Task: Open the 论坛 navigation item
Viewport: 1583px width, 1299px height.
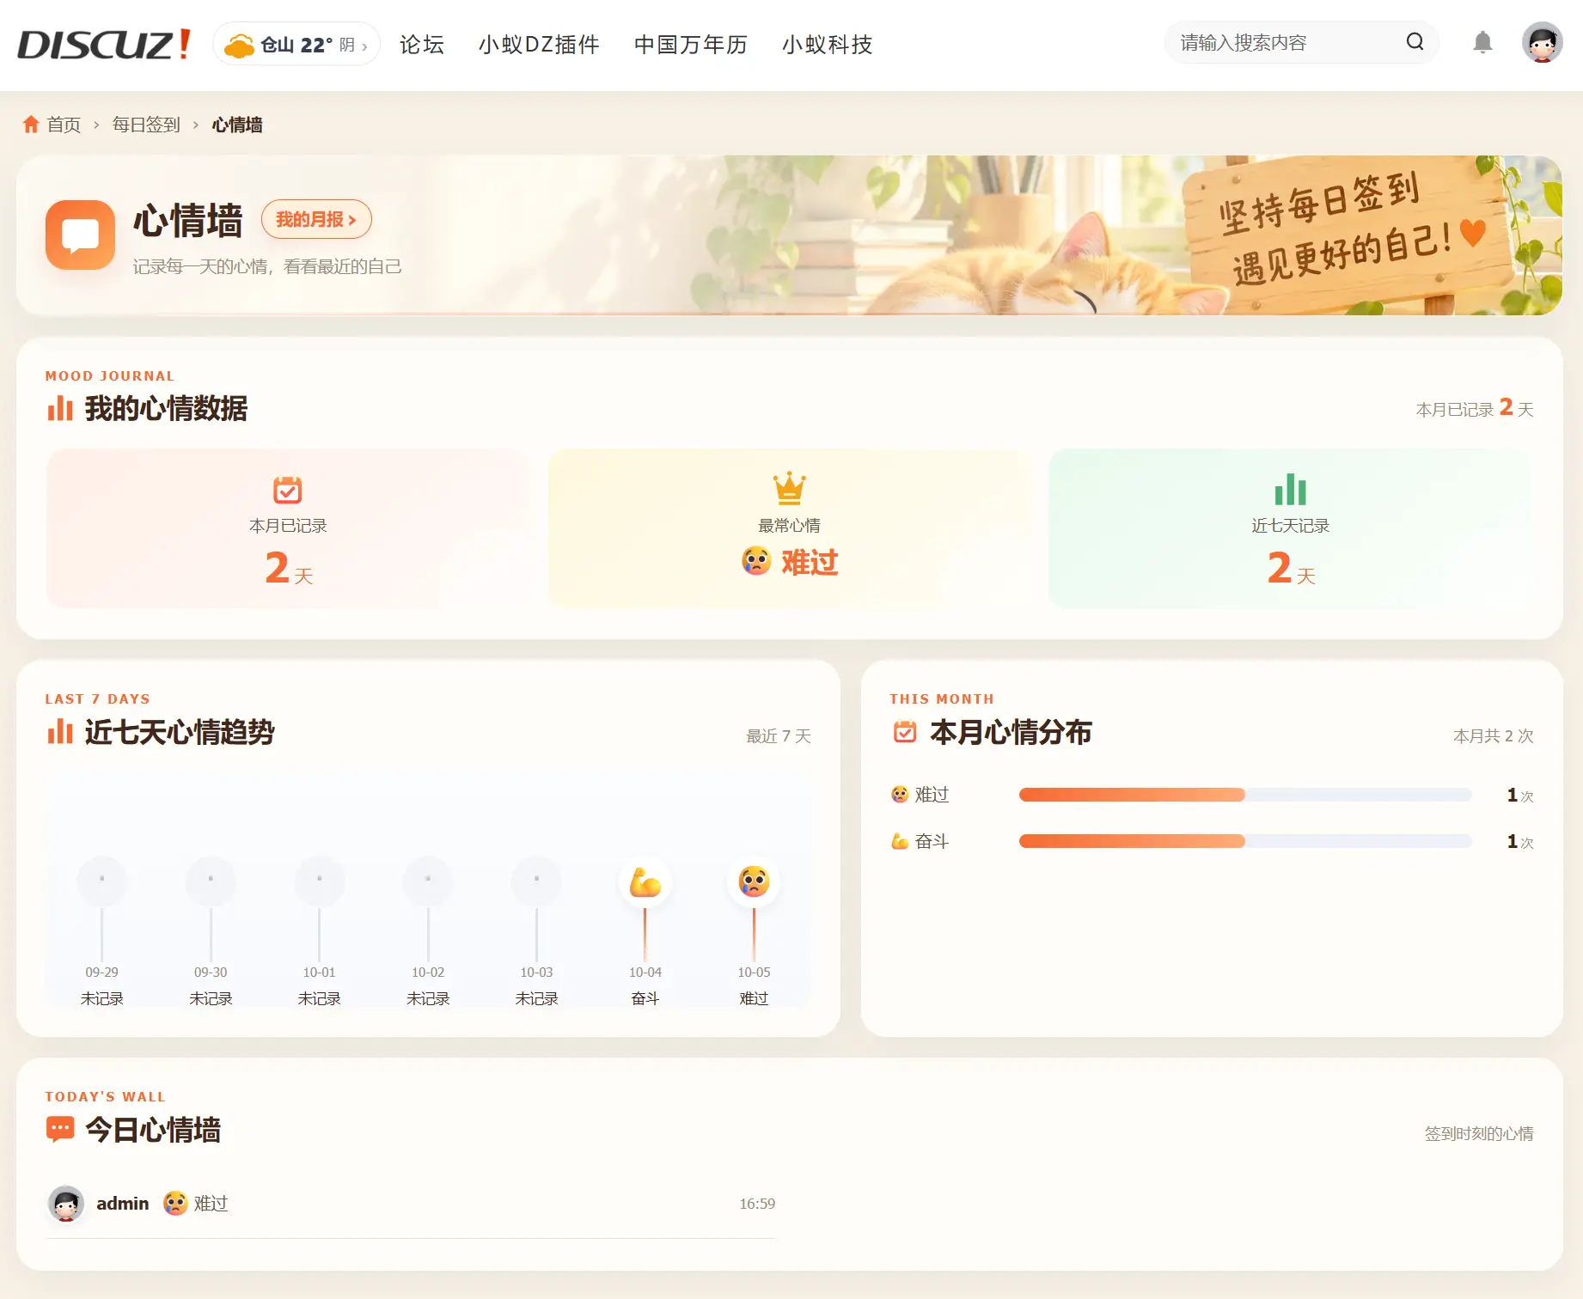Action: (422, 45)
